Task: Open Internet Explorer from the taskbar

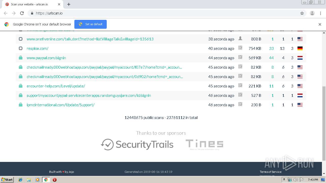Action: point(20,180)
